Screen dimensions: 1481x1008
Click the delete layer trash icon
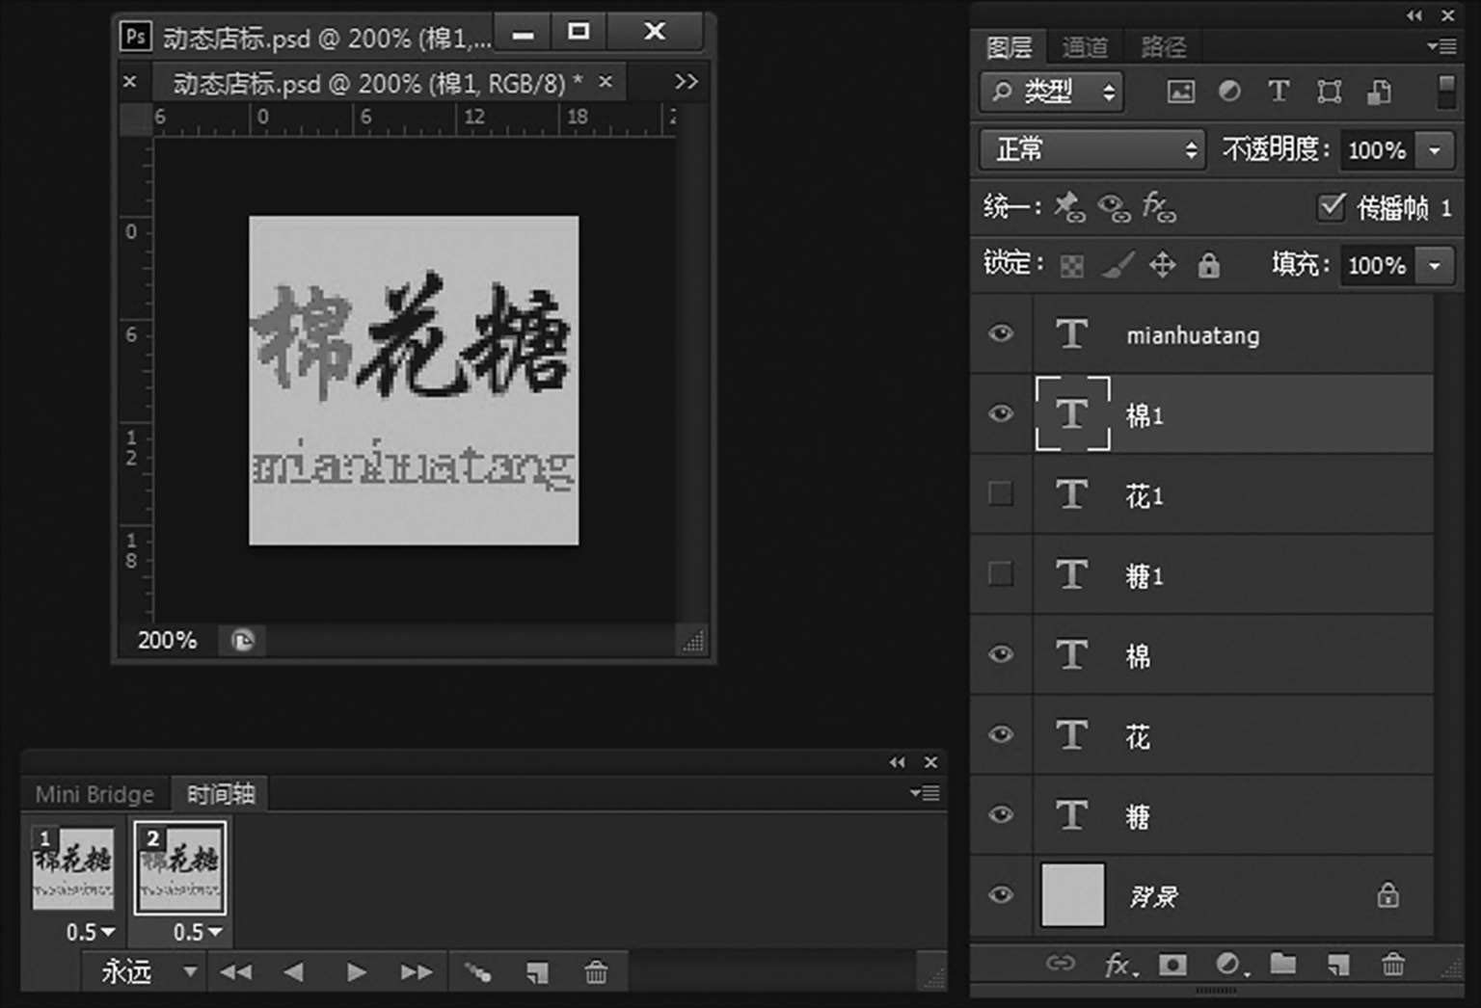(x=1392, y=964)
